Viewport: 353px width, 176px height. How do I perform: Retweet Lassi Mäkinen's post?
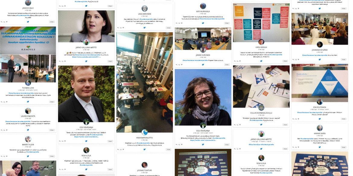coord(121,28)
